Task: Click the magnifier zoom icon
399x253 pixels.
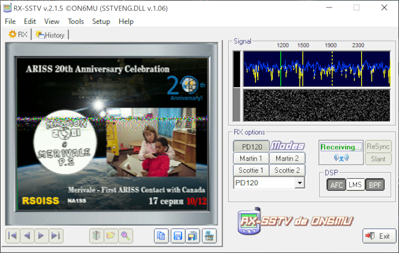Action: point(126,236)
